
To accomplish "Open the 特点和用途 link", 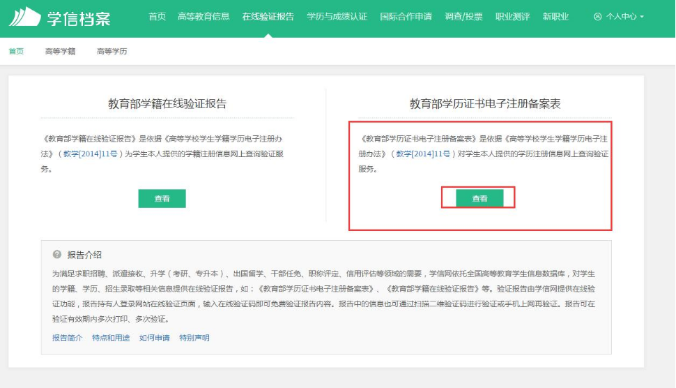I will tap(111, 338).
